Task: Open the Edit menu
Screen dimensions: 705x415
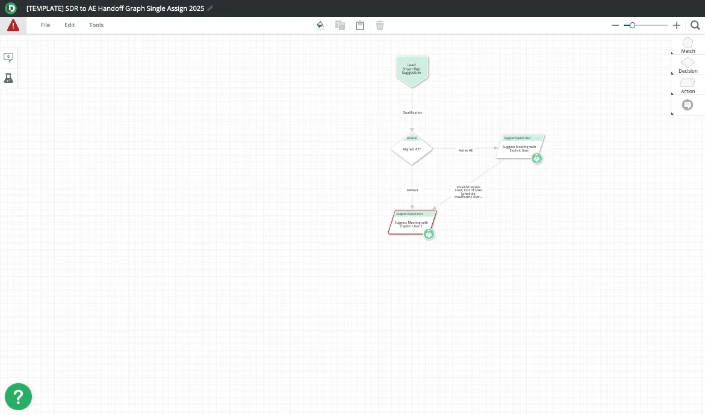Action: 69,25
